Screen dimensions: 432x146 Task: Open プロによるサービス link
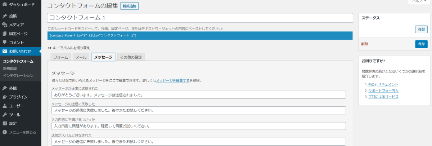click(x=383, y=97)
